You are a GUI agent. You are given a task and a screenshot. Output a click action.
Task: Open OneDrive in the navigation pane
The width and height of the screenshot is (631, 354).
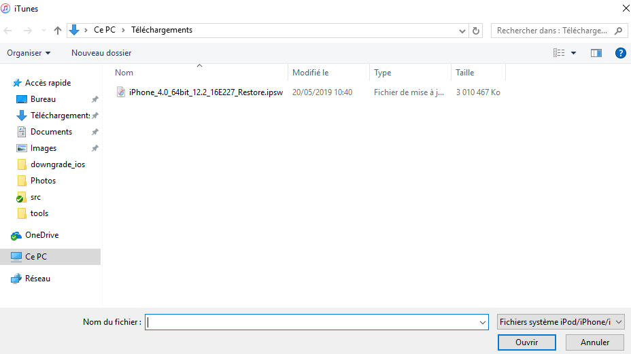[42, 235]
